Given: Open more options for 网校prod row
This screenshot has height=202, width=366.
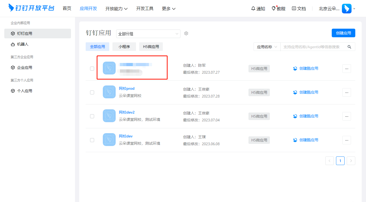Looking at the screenshot, I should [346, 92].
